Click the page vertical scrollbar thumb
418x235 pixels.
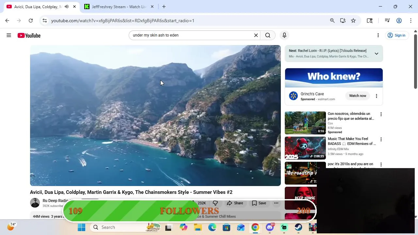click(x=415, y=61)
